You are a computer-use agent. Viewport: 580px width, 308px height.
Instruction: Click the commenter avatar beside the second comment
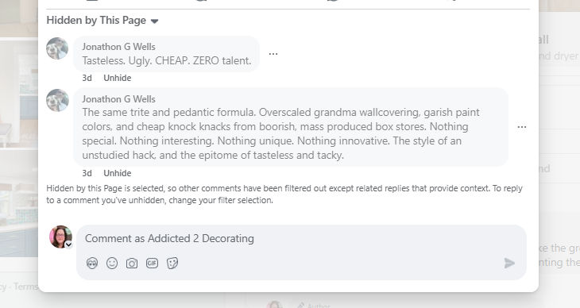pyautogui.click(x=57, y=100)
